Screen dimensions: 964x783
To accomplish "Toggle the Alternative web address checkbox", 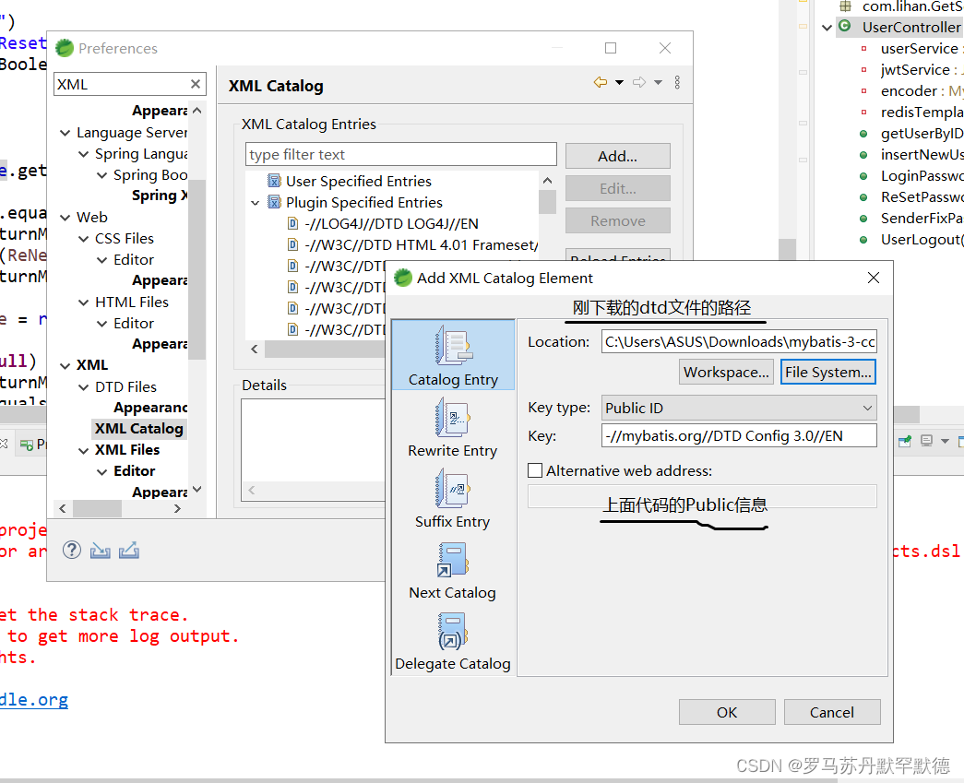I will click(x=535, y=470).
